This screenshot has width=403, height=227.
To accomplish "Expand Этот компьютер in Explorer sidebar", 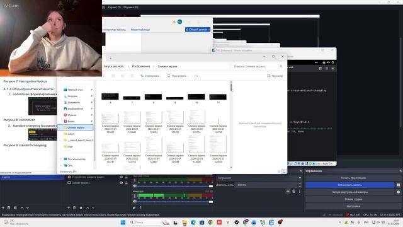I will [x=61, y=159].
